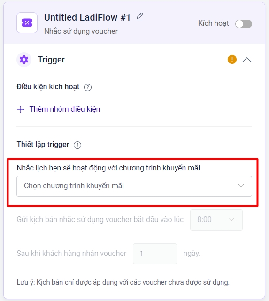269x301 pixels.
Task: Click the Trigger section header label
Action: (x=51, y=60)
